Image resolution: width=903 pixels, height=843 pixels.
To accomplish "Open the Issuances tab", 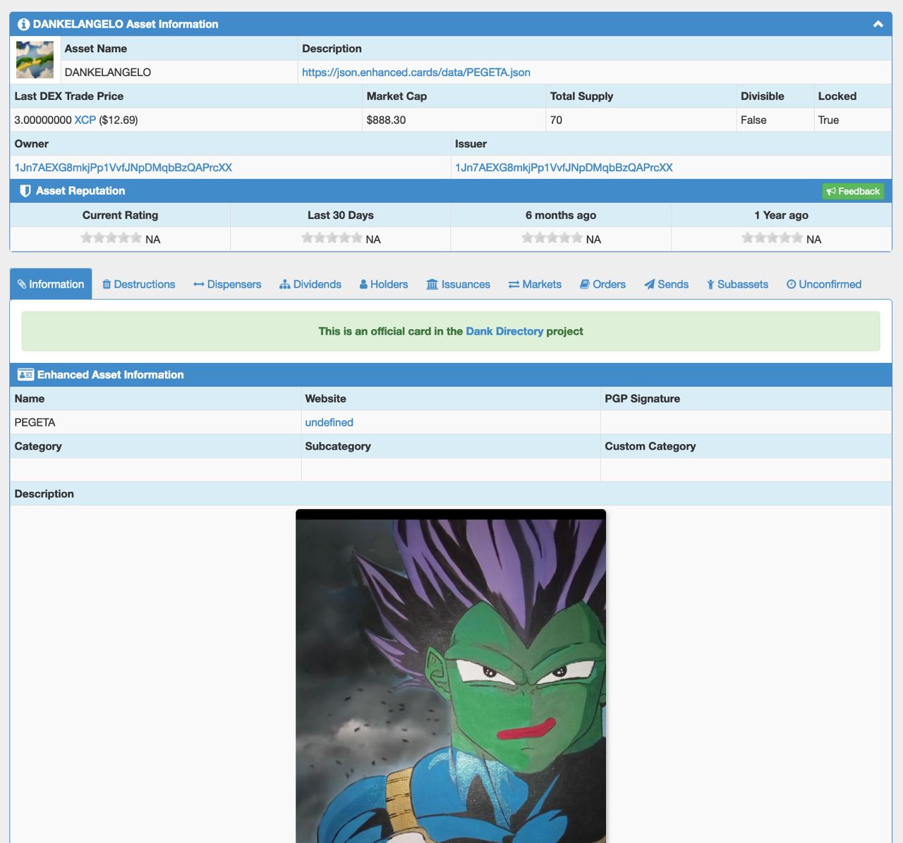I will point(459,284).
